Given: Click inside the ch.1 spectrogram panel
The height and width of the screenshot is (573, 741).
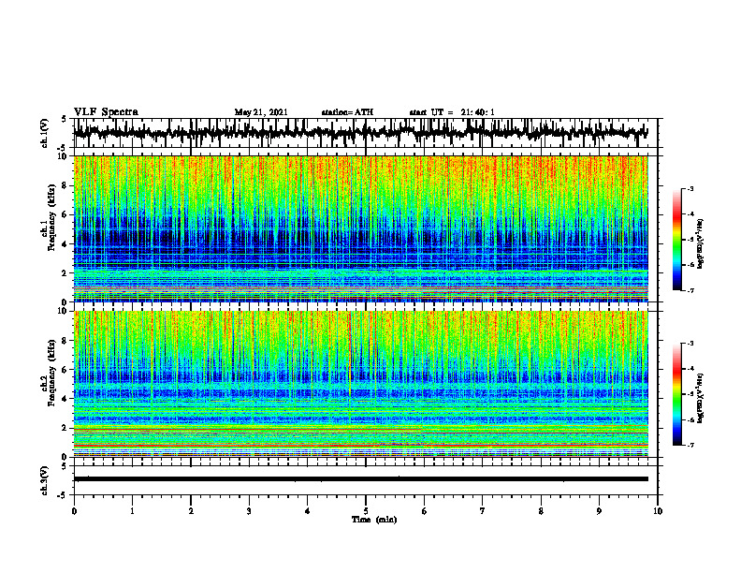Looking at the screenshot, I should (361, 228).
